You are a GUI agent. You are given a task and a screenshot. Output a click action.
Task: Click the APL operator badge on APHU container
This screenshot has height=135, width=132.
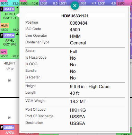point(4,52)
